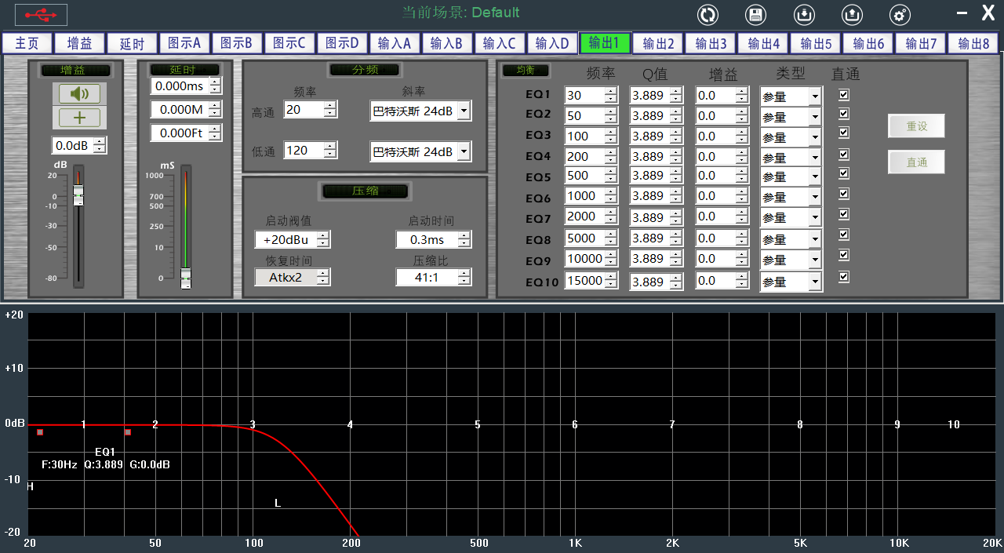Click the 直通 bypass button
The image size is (1004, 553).
(916, 162)
